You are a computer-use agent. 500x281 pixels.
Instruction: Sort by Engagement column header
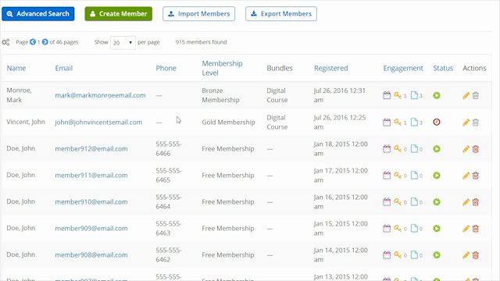point(403,68)
